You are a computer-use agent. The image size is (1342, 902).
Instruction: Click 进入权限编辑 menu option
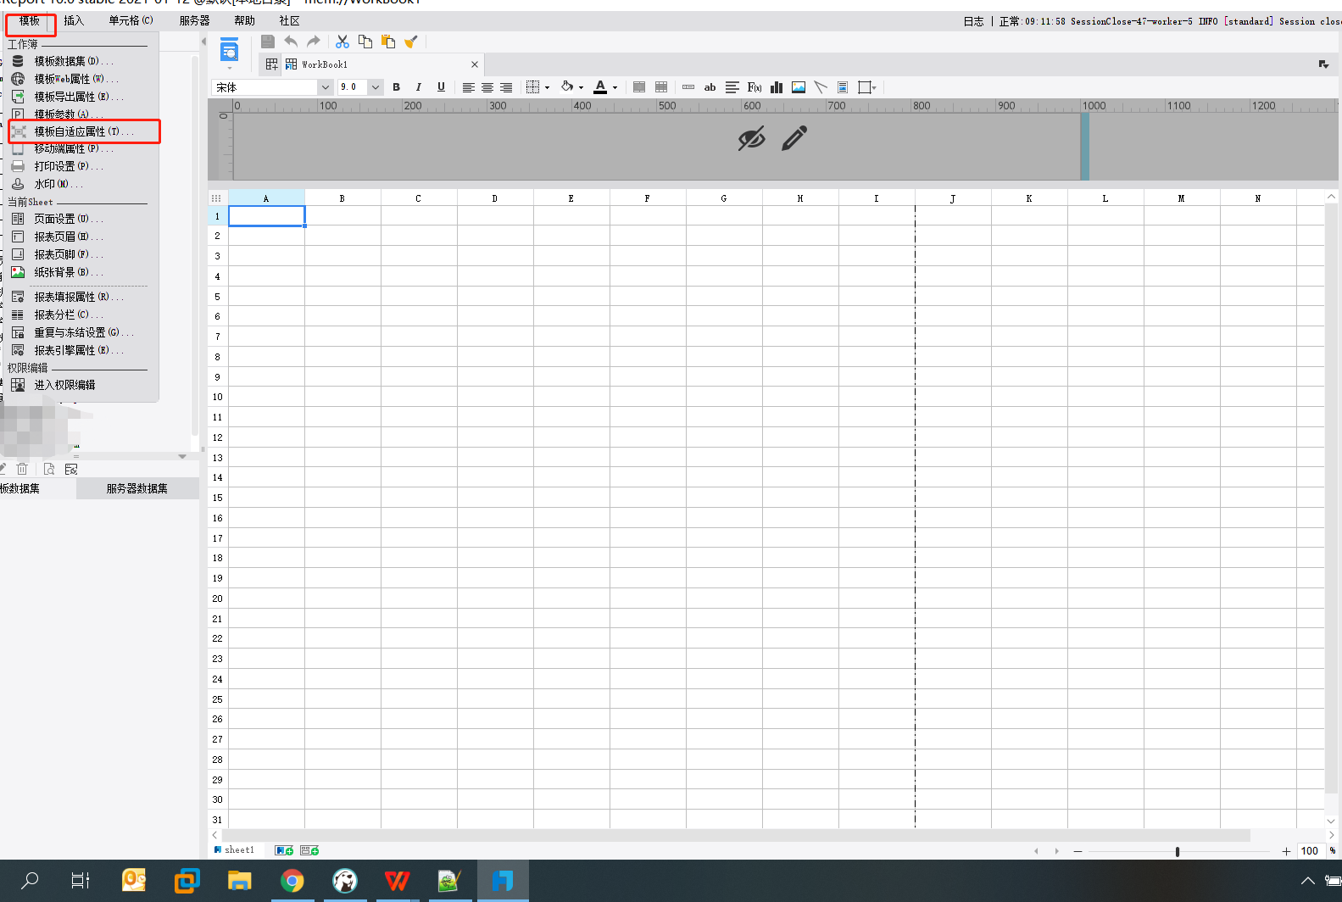click(x=64, y=385)
